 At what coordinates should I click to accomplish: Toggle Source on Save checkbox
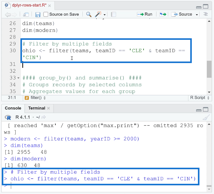click(46, 14)
